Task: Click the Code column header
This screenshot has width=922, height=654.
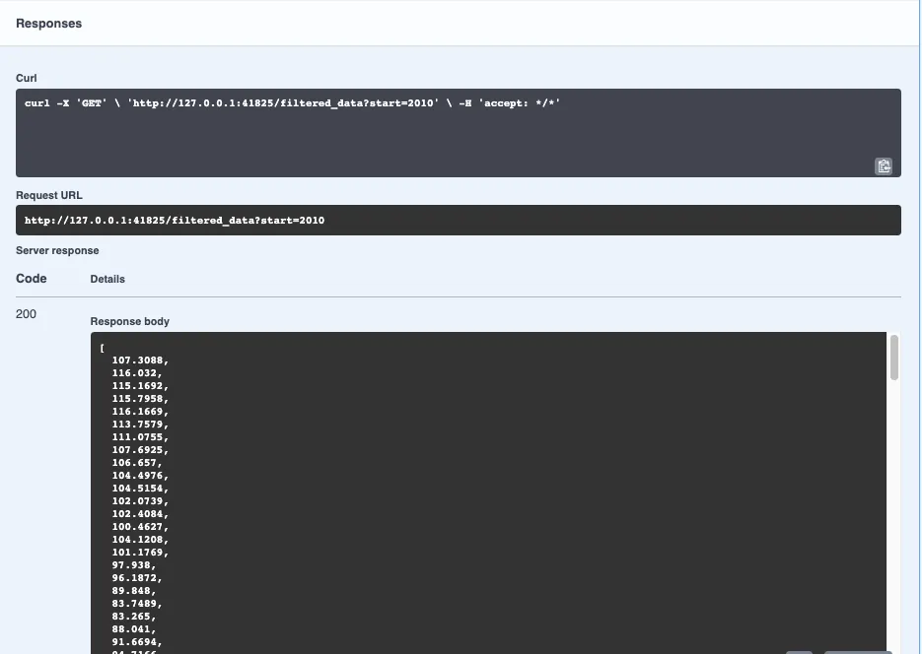Action: 31,278
